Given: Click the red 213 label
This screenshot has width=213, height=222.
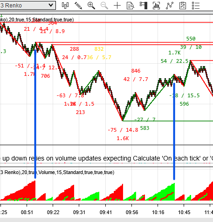Looking at the screenshot, I should (80, 112).
